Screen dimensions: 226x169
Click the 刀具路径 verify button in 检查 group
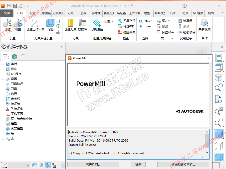tap(127, 21)
